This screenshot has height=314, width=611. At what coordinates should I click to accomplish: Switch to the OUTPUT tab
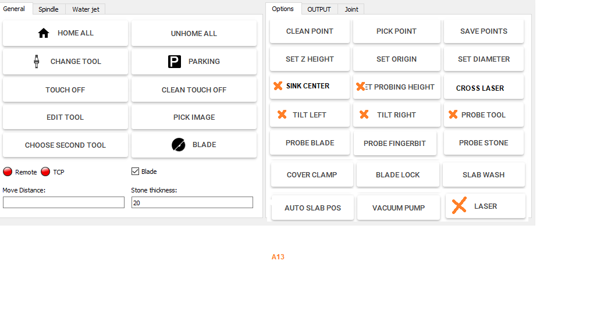click(319, 9)
